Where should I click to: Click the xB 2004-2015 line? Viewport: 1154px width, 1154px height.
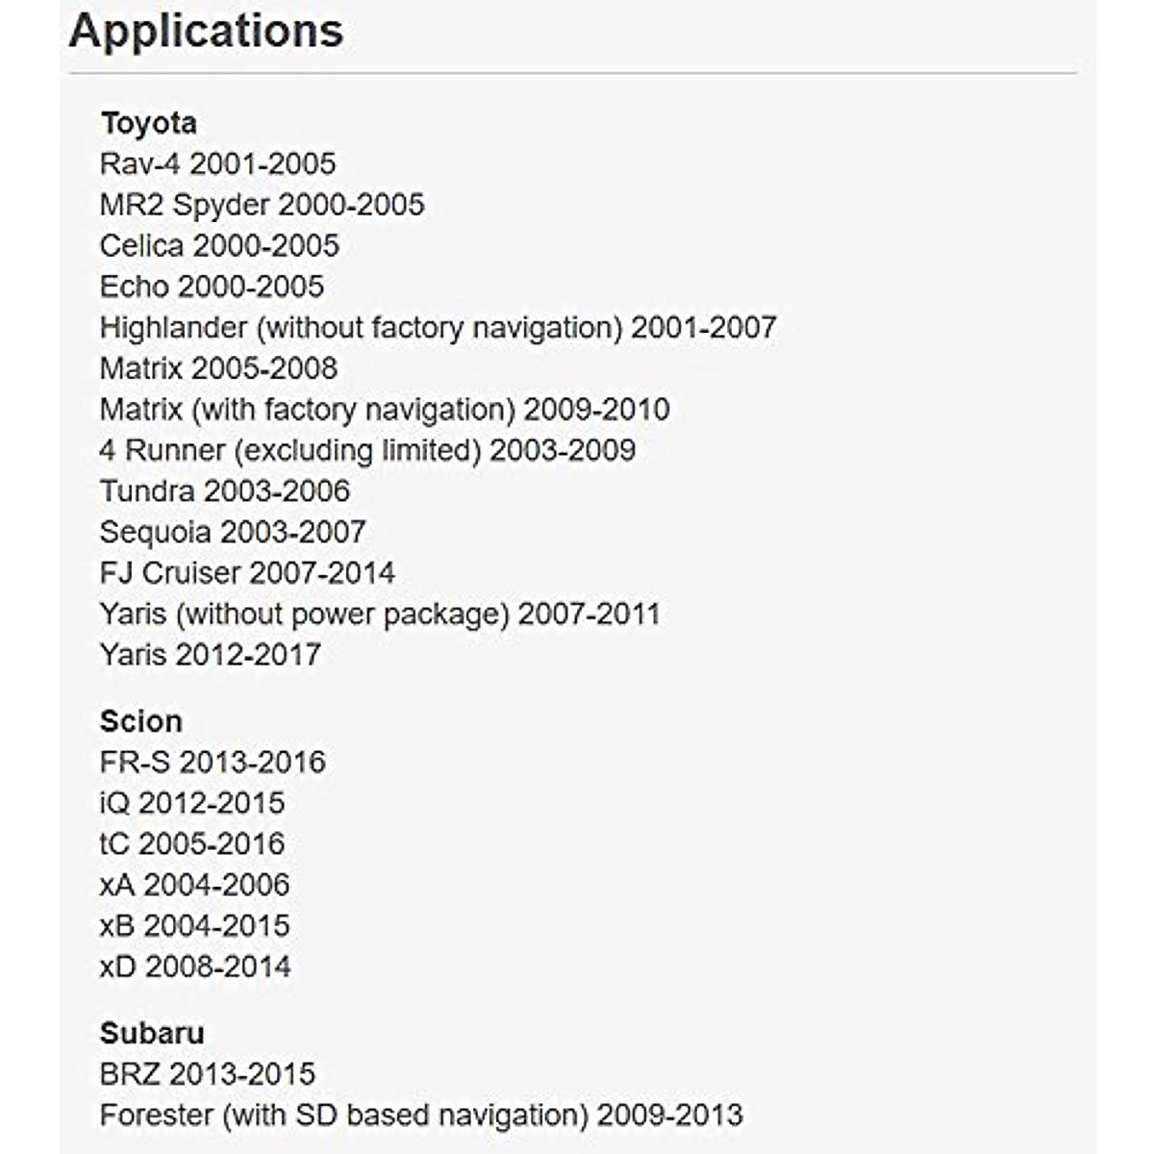(194, 926)
